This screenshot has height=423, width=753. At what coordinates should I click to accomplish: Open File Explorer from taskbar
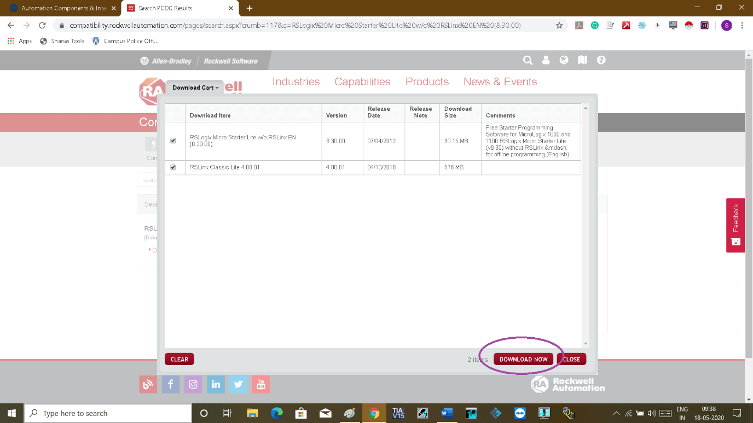coord(252,413)
